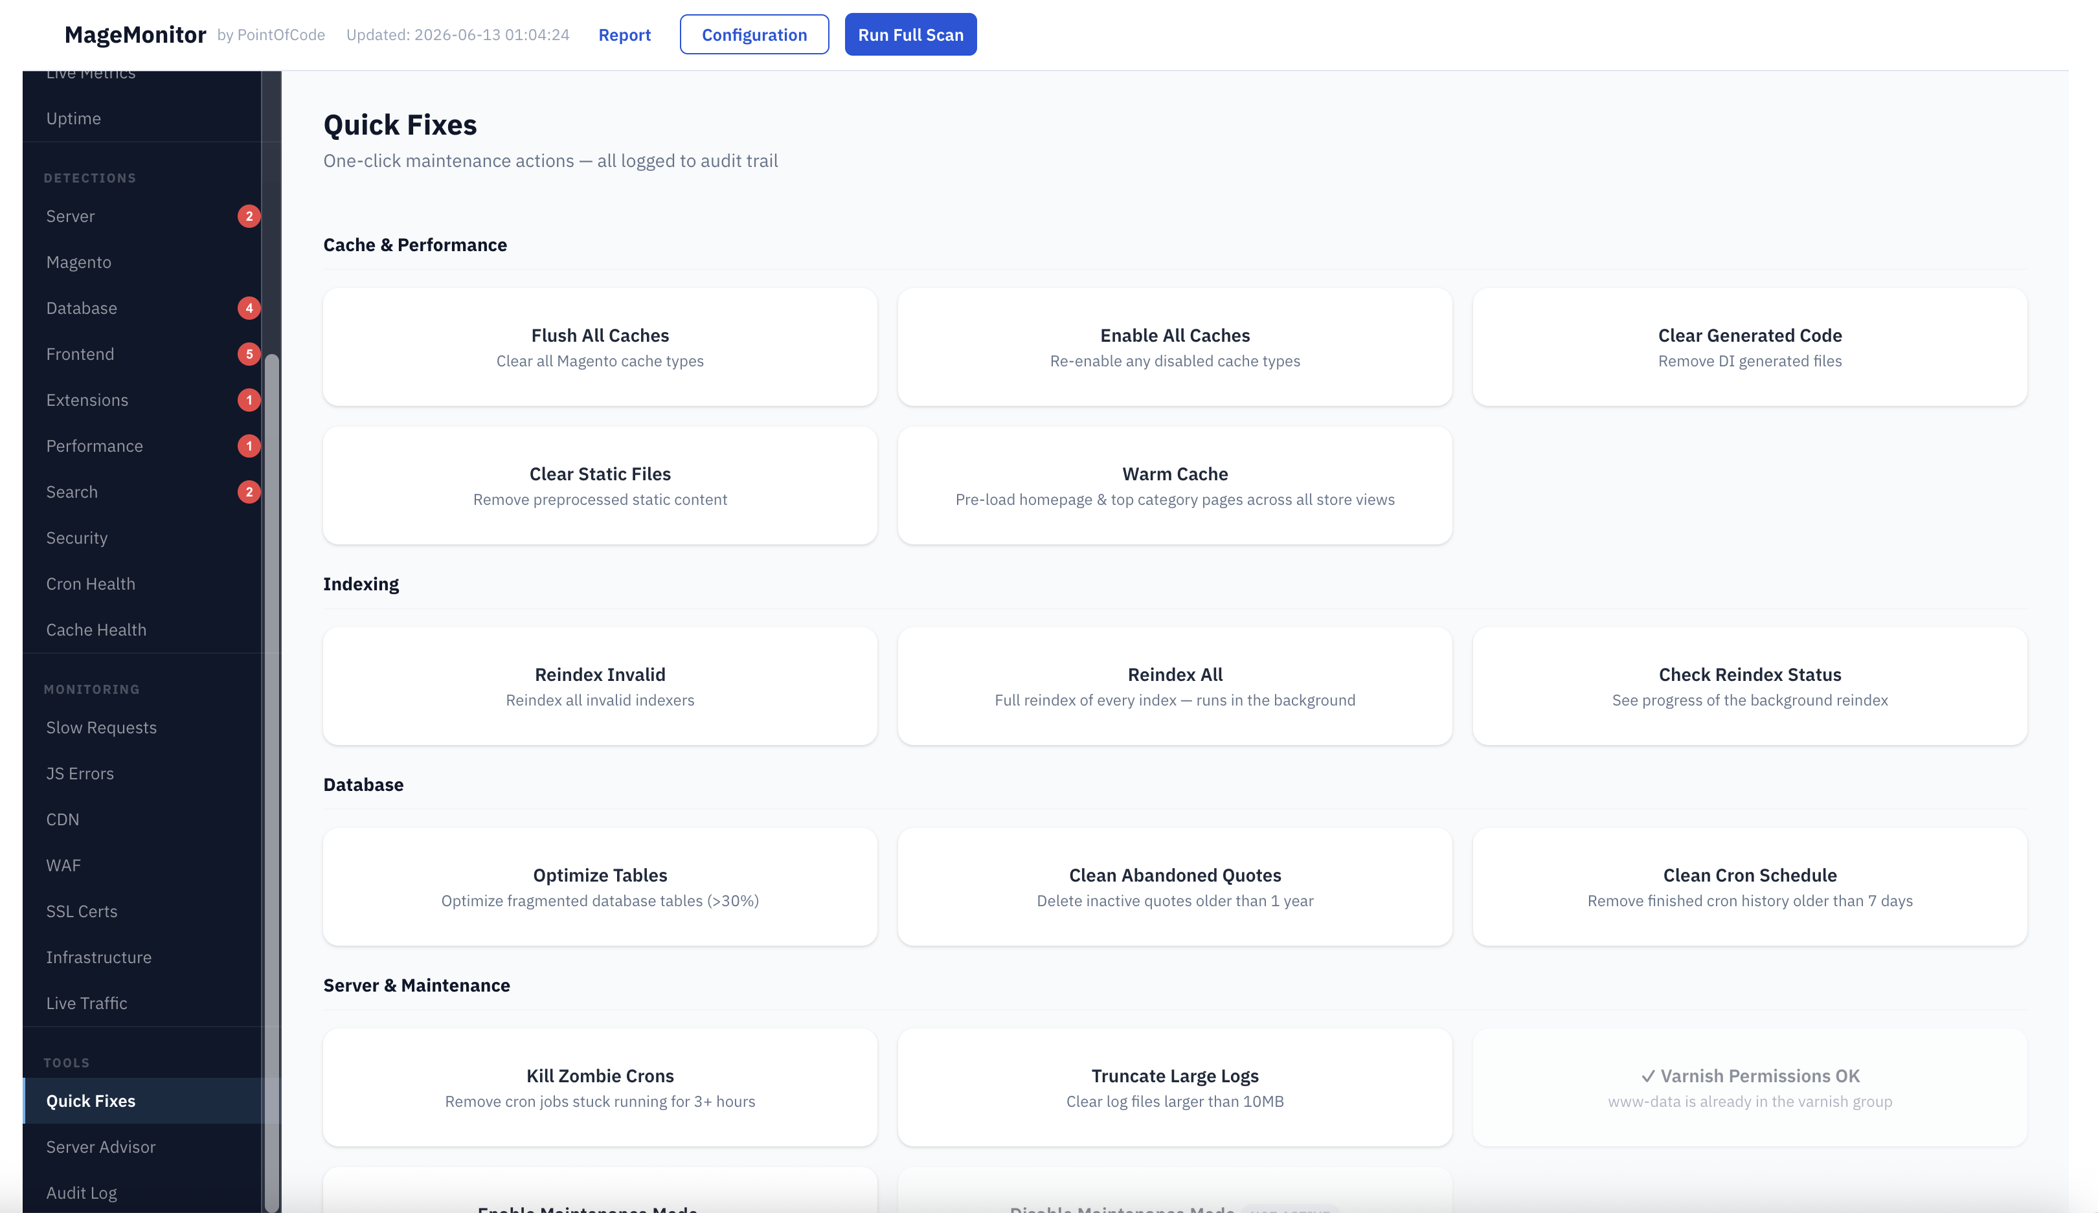Open the Security section
The height and width of the screenshot is (1213, 2098).
pos(142,537)
